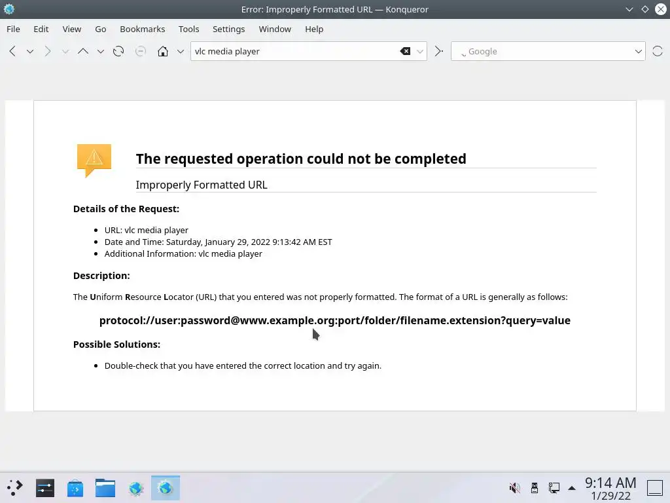This screenshot has height=503, width=670.
Task: Click the muted volume tray icon
Action: click(x=514, y=488)
